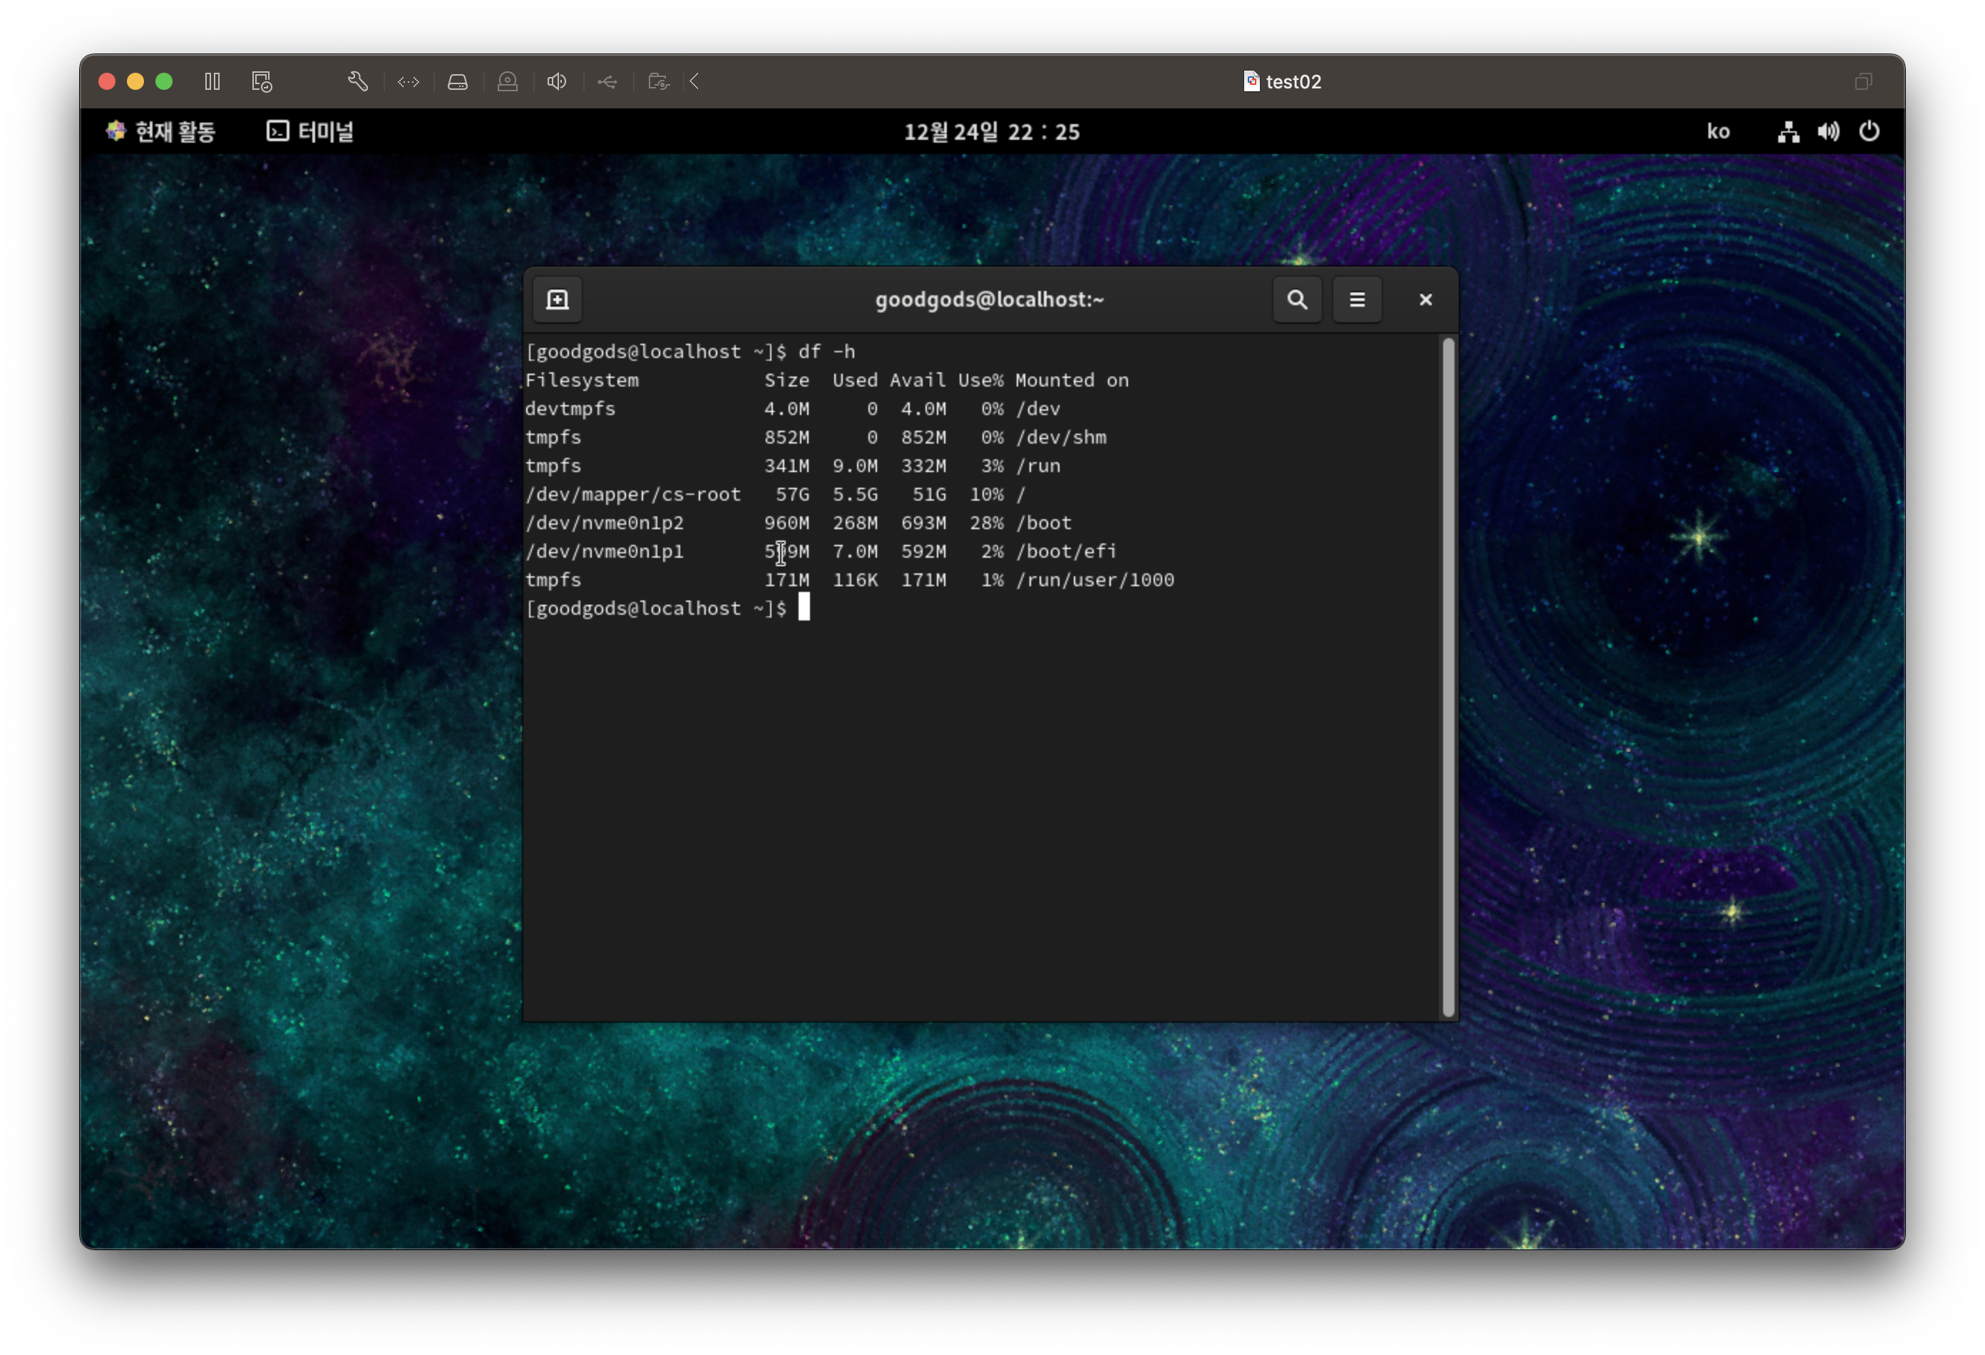Image resolution: width=1985 pixels, height=1355 pixels.
Task: Open VM settings wrench icon
Action: tap(358, 81)
